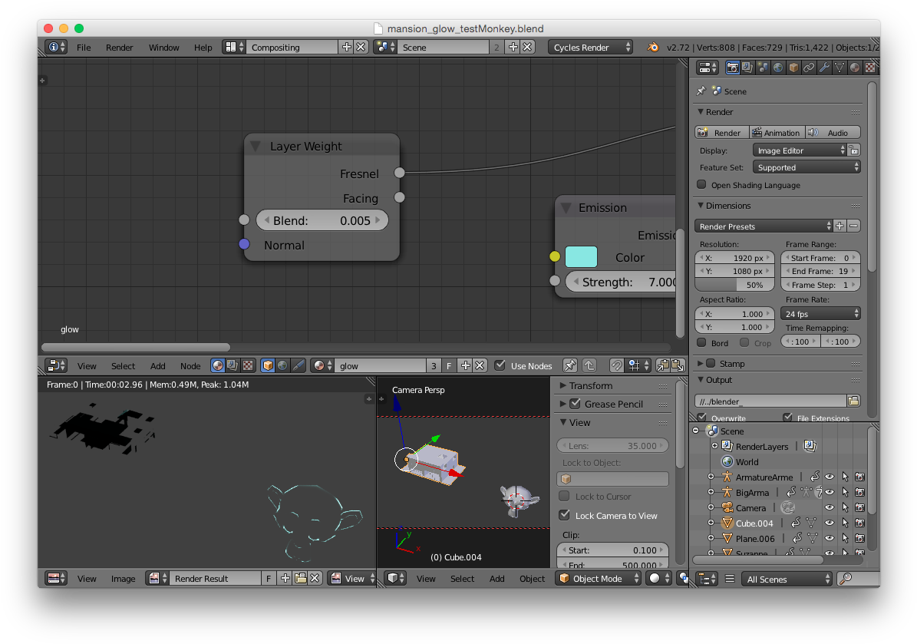This screenshot has width=917, height=644.
Task: Switch node tree type to Compositing nodes
Action: click(x=233, y=366)
